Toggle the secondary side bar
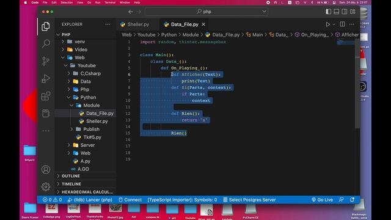 click(x=345, y=12)
